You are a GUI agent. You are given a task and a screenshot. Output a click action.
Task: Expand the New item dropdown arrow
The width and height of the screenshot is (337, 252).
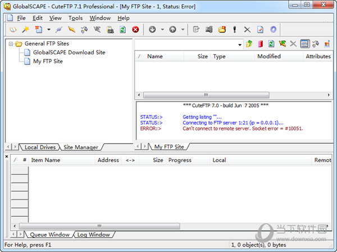click(49, 30)
